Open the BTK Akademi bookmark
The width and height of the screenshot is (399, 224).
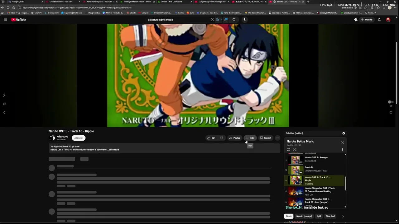pos(51,13)
